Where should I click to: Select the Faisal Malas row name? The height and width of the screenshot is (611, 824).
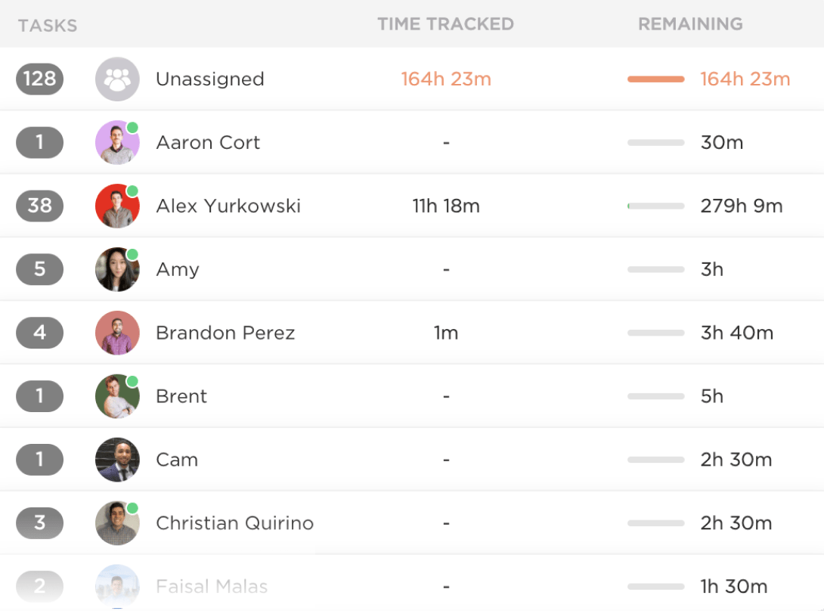point(212,586)
